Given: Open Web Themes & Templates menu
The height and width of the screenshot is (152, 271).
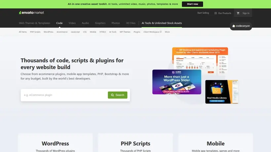Looking at the screenshot, I should pyautogui.click(x=34, y=23).
